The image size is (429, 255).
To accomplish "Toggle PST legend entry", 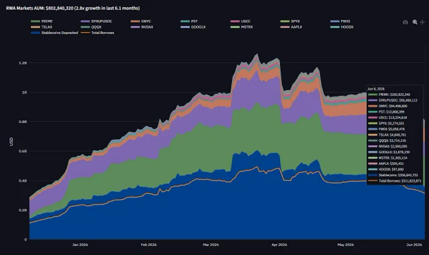I will point(189,21).
